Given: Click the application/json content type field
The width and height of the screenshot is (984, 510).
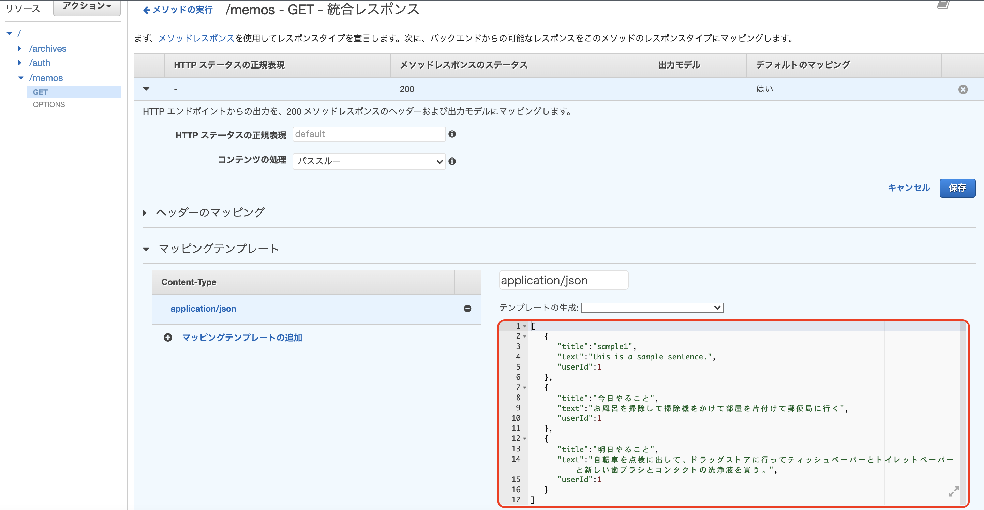Looking at the screenshot, I should (x=564, y=280).
